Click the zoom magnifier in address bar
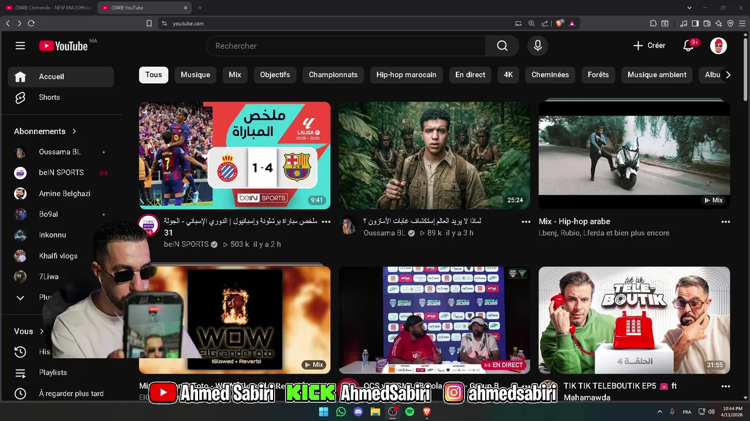This screenshot has width=750, height=421. click(x=531, y=23)
